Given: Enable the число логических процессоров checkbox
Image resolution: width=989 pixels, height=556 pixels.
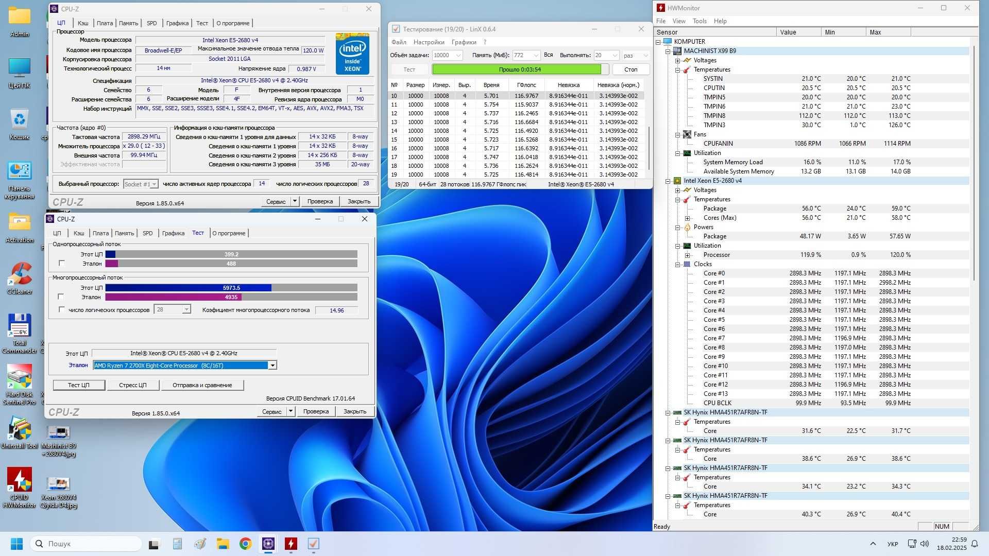Looking at the screenshot, I should click(62, 309).
